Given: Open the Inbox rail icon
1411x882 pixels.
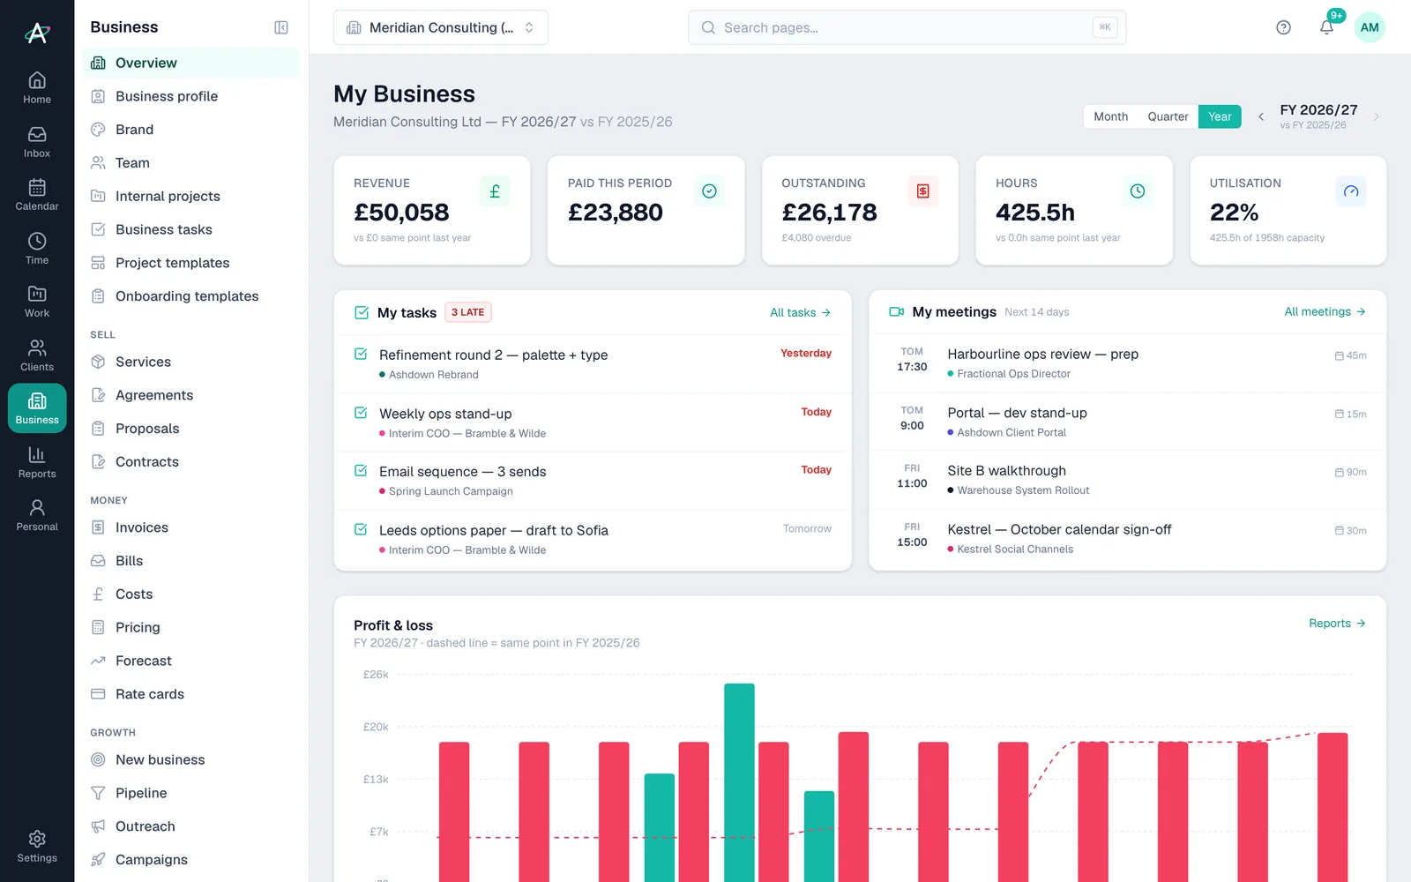Looking at the screenshot, I should pyautogui.click(x=37, y=142).
